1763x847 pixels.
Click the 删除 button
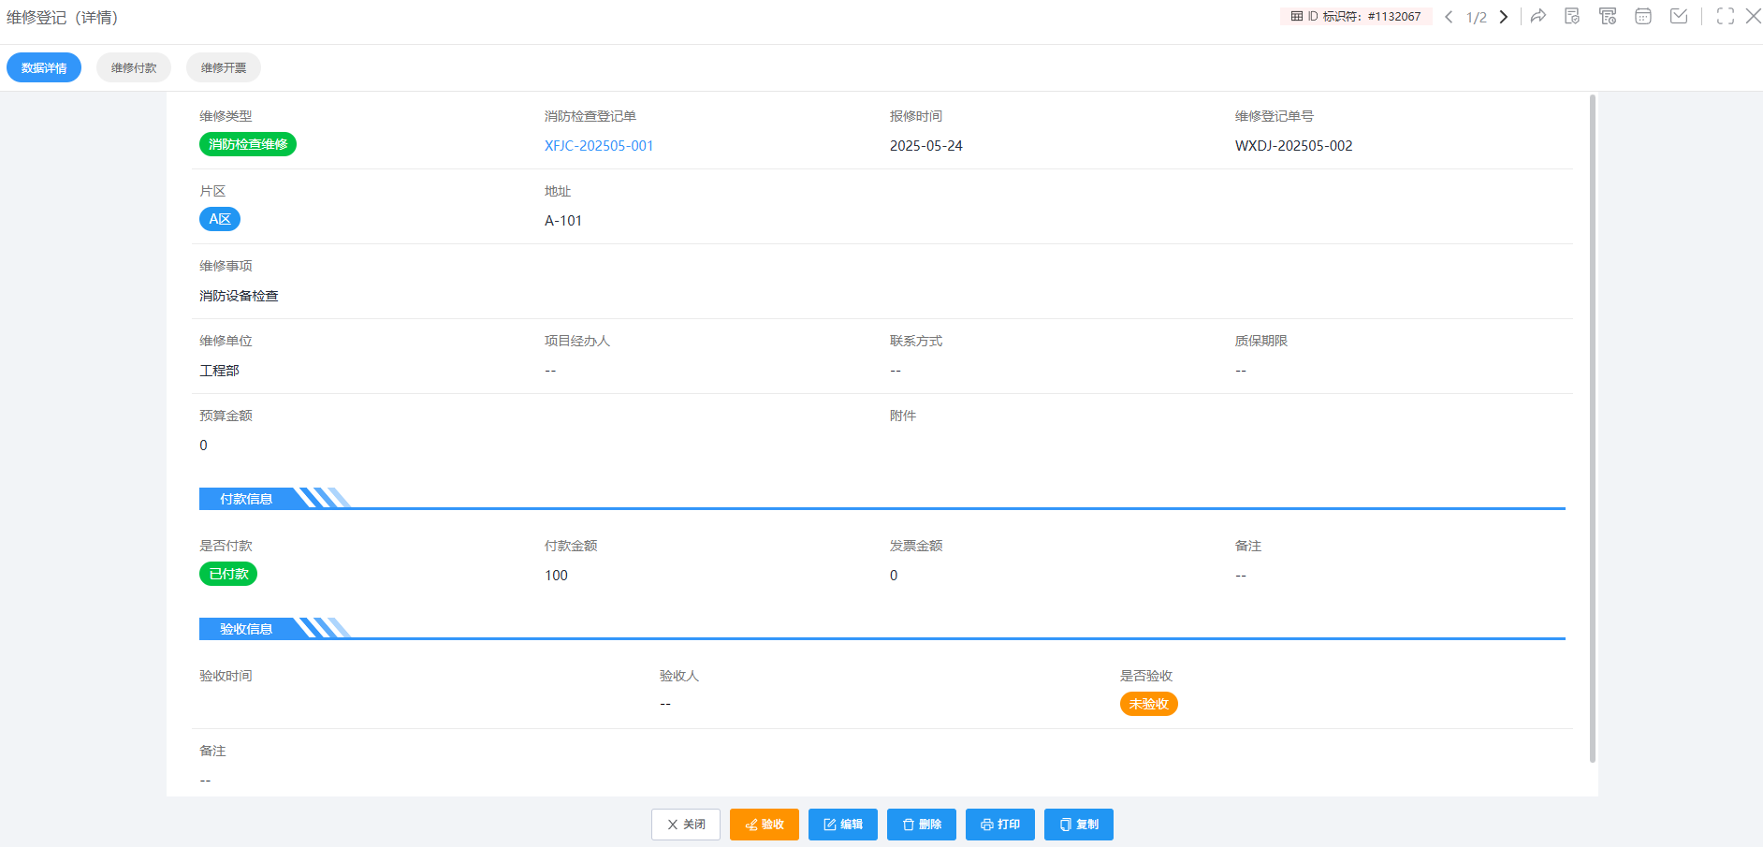(922, 825)
